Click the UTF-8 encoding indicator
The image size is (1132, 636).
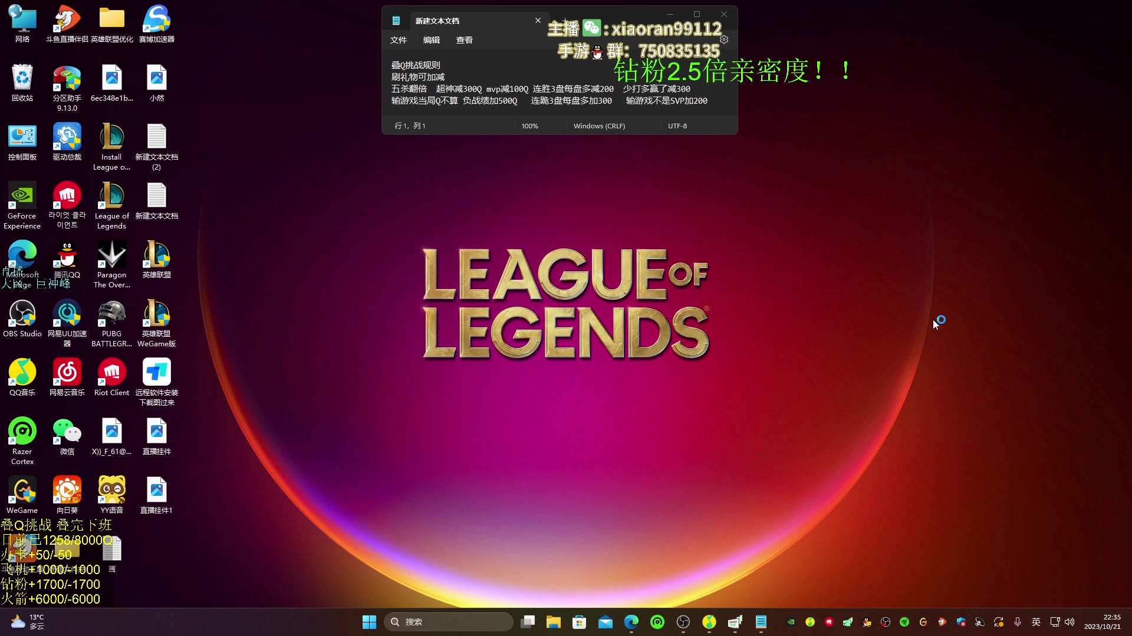click(677, 126)
